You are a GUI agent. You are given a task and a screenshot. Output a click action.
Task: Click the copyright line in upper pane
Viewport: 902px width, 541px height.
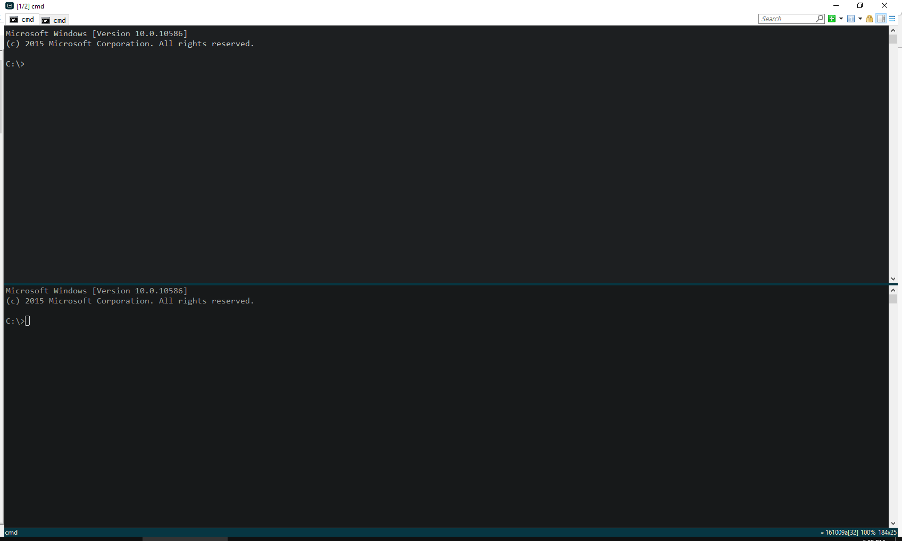[x=130, y=44]
